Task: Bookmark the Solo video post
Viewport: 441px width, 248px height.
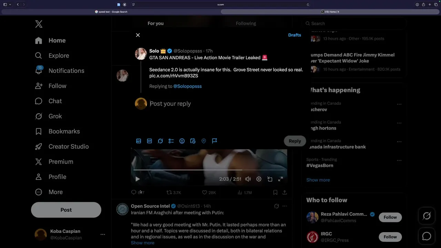Action: (275, 193)
